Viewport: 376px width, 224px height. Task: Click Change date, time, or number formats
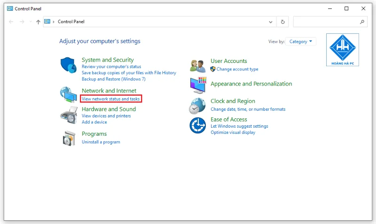(248, 109)
